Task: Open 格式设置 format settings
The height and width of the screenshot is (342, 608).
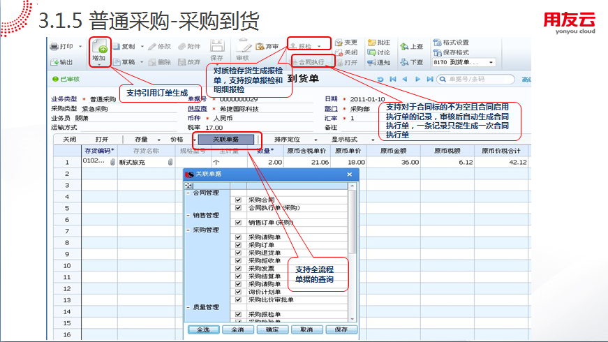Action: 451,43
